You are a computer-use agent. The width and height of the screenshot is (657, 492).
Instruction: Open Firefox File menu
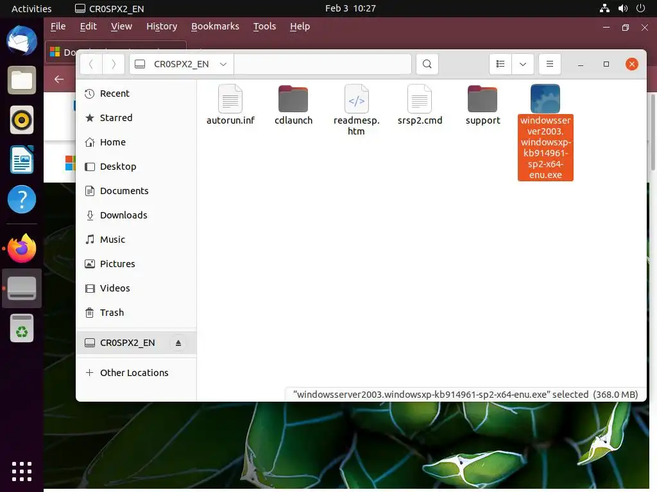click(58, 26)
